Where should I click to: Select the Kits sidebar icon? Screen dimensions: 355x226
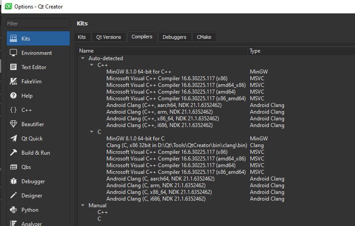(x=13, y=38)
